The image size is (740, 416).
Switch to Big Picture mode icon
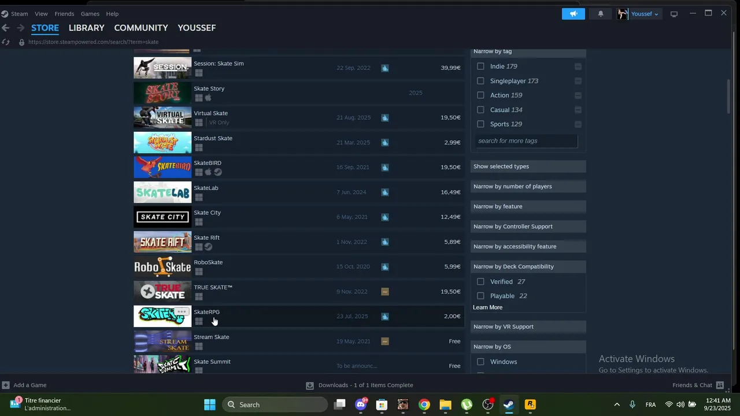tap(674, 14)
